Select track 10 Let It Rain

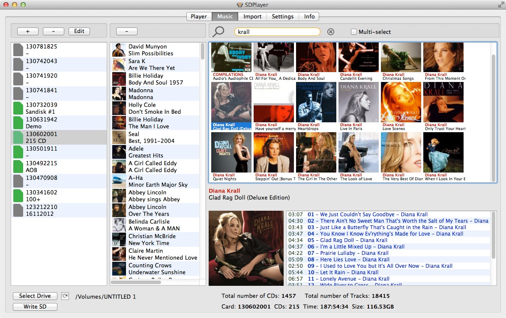point(389,273)
